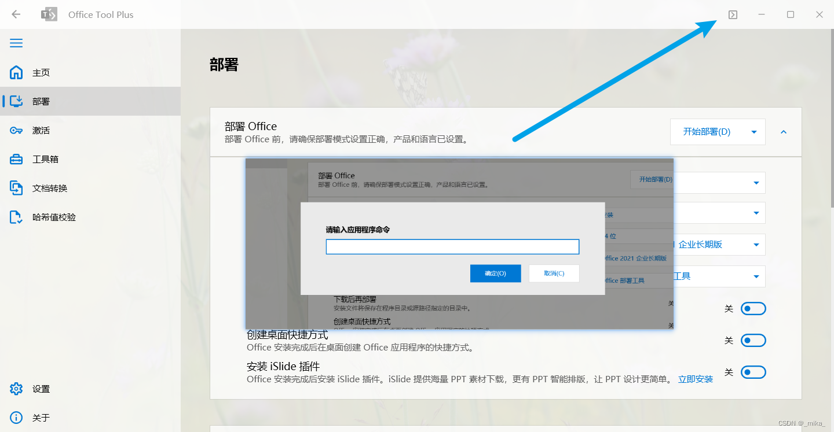Viewport: 834px width, 432px height.
Task: Click the Office Tool Plus logo icon
Action: click(49, 14)
